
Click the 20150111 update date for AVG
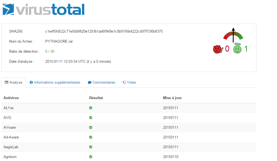(171, 118)
